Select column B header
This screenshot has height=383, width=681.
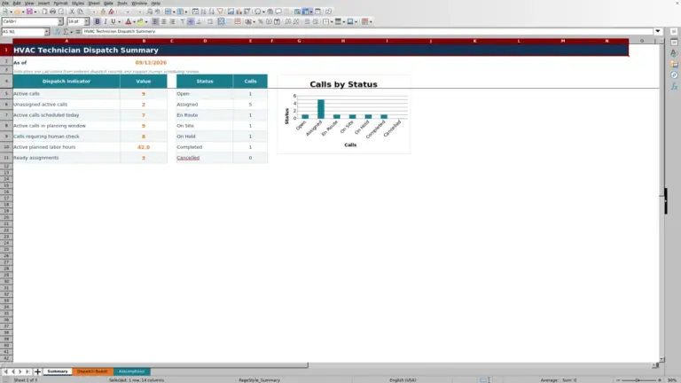(144, 41)
